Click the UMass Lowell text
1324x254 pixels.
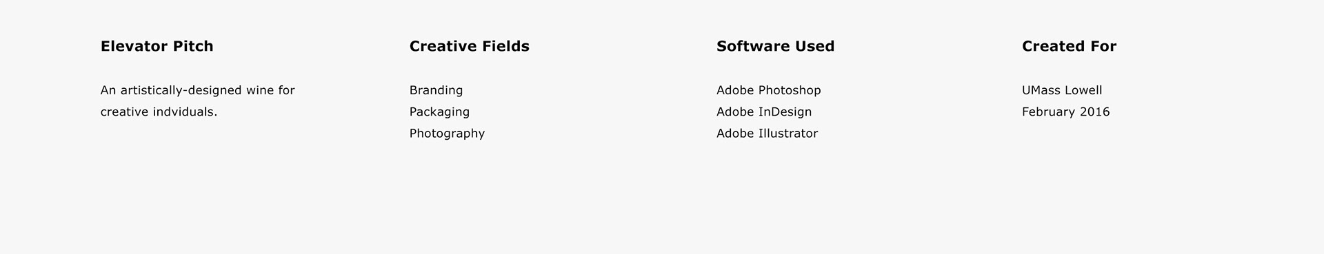1062,90
